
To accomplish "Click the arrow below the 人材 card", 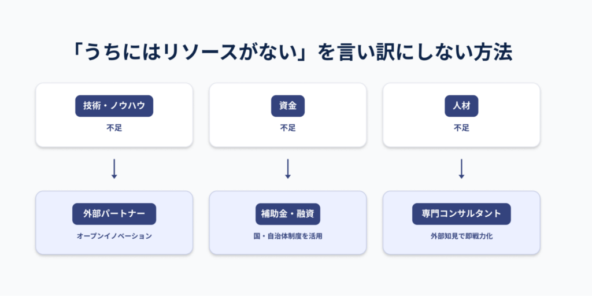I will coord(461,168).
